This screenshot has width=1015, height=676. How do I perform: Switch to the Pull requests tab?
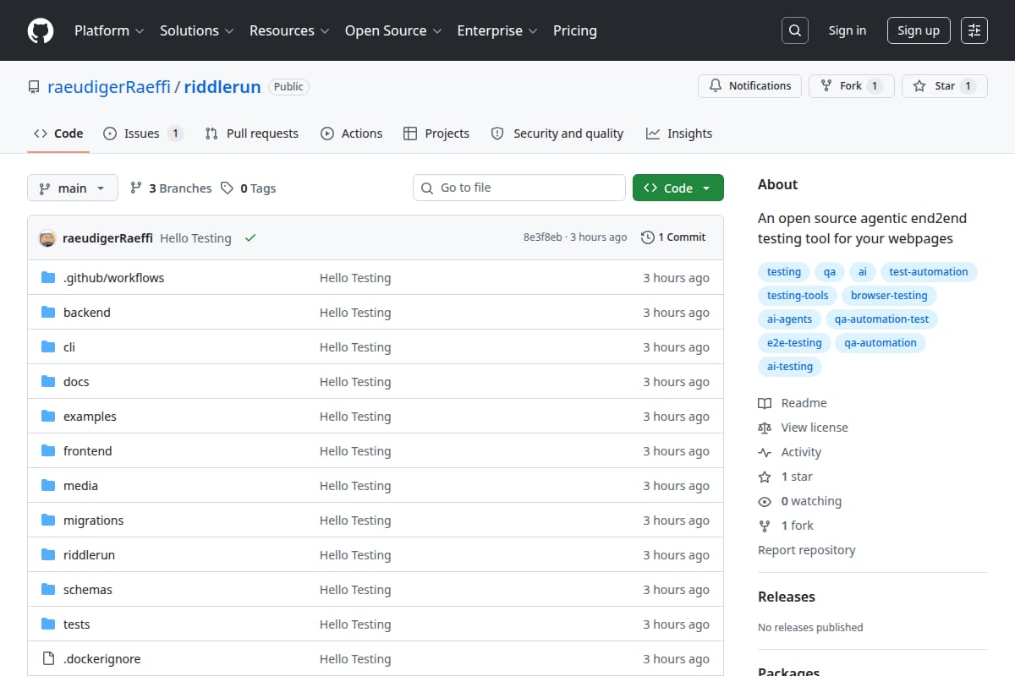[252, 134]
